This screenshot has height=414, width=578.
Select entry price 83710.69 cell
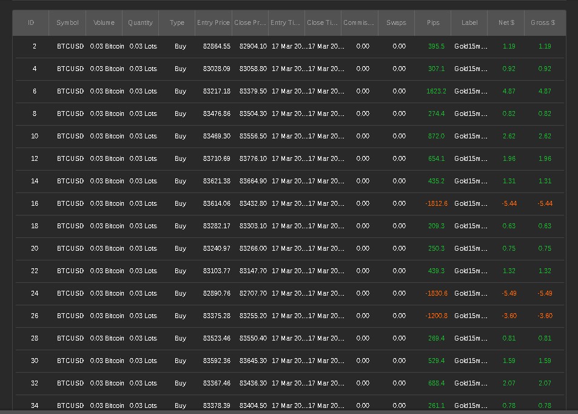pyautogui.click(x=217, y=159)
